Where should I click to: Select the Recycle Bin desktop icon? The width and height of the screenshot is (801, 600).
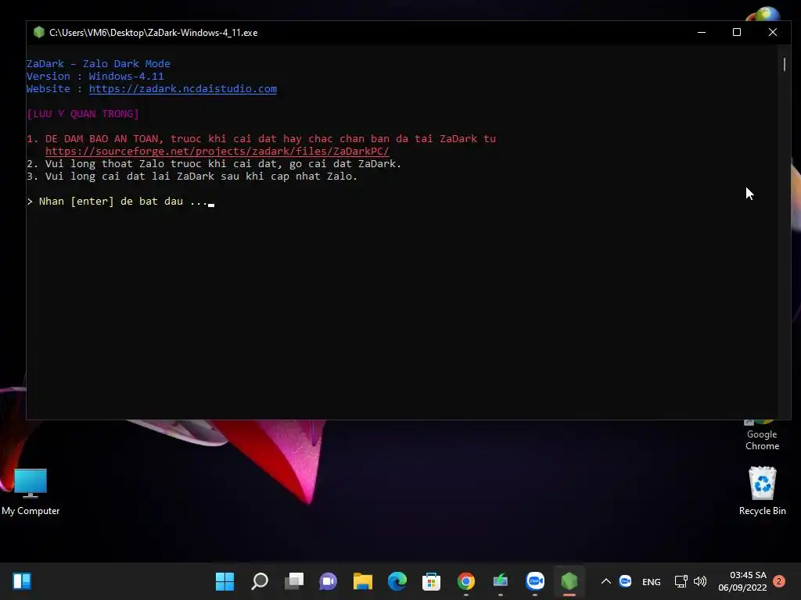click(762, 491)
